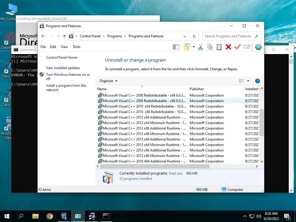Open dropdown arrow next to folder icon

tap(194, 47)
